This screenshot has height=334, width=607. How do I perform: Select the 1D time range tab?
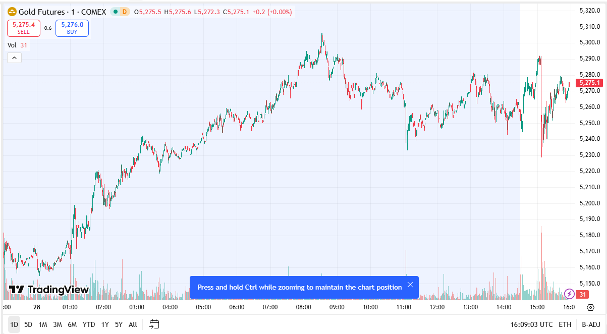[14, 324]
